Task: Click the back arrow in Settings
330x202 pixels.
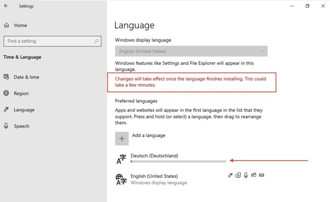Action: (6, 6)
